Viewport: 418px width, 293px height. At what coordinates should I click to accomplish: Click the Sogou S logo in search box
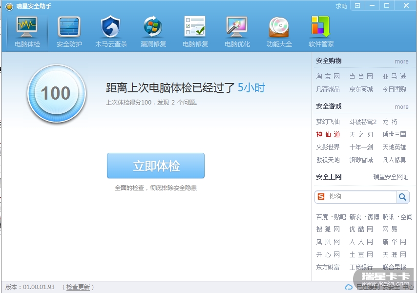(321, 197)
